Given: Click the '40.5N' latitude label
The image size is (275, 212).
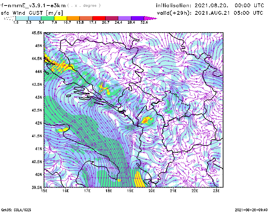Looking at the screenshot, I should (x=37, y=162).
